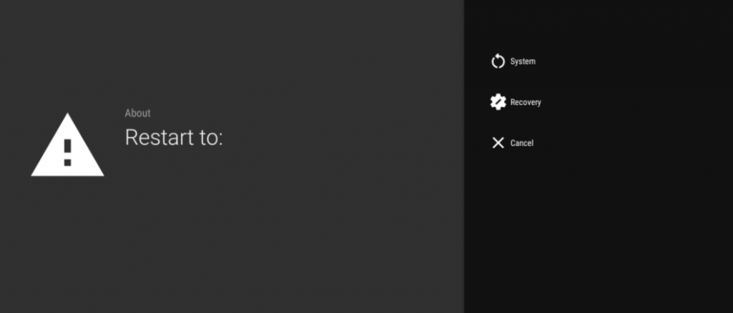Select the "System" text label
Screen dimensions: 733x313
click(523, 61)
